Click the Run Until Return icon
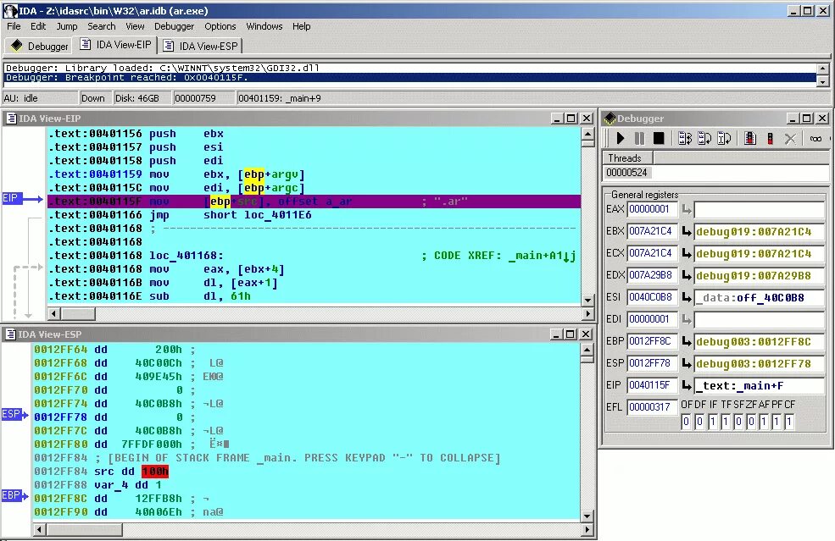The height and width of the screenshot is (541, 835). [725, 138]
